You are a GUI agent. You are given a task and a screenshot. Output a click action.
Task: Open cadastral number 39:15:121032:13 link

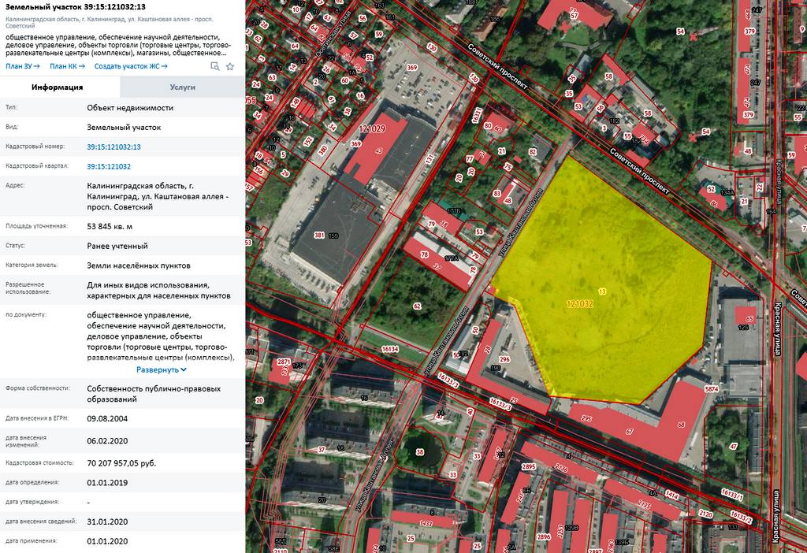pos(113,147)
